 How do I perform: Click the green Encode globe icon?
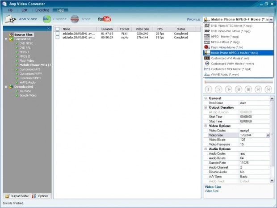point(47,19)
